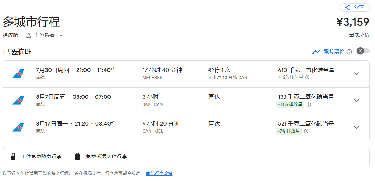Click the info icon beside 跟踪票价
This screenshot has height=181, width=375.
point(349,52)
